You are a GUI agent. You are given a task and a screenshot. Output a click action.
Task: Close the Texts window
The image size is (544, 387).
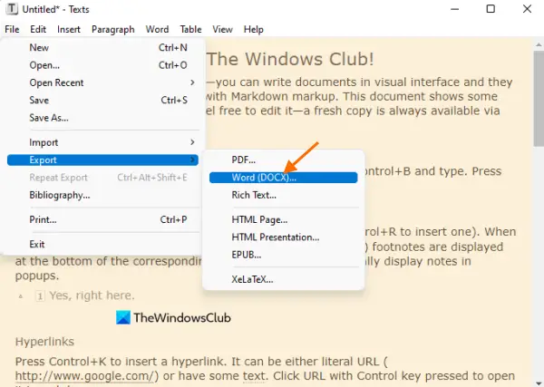527,9
